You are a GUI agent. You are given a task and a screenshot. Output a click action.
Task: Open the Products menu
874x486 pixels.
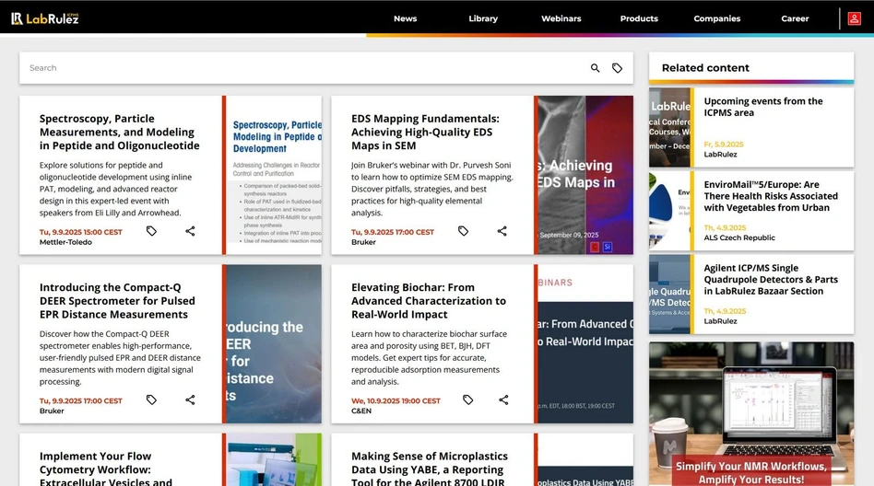(639, 18)
